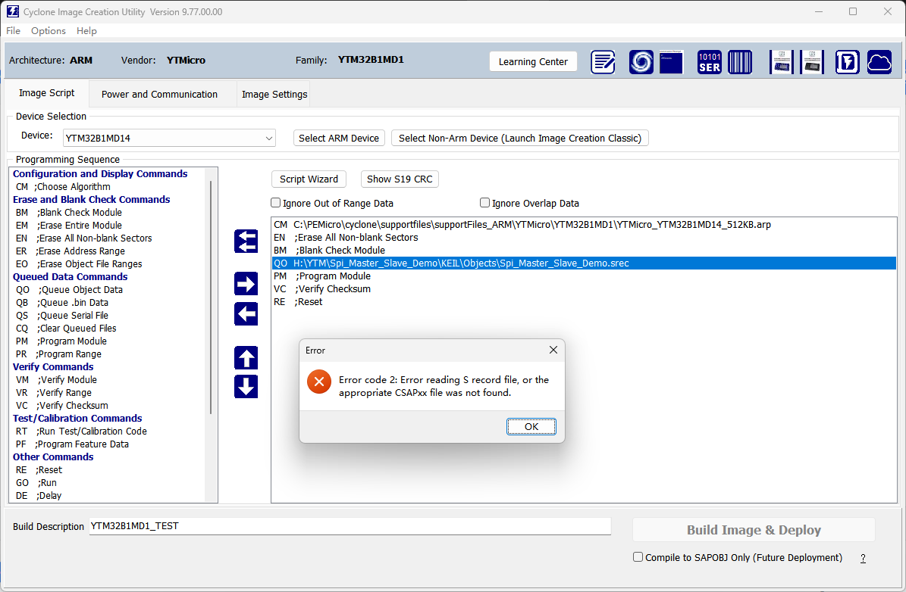Viewport: 906px width, 592px height.
Task: Select RE ;Reset script line
Action: tap(584, 301)
